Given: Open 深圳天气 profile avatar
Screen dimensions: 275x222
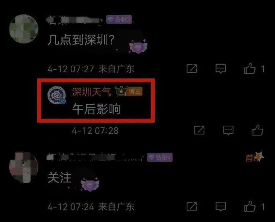Looking at the screenshot, I should pyautogui.click(x=57, y=95).
